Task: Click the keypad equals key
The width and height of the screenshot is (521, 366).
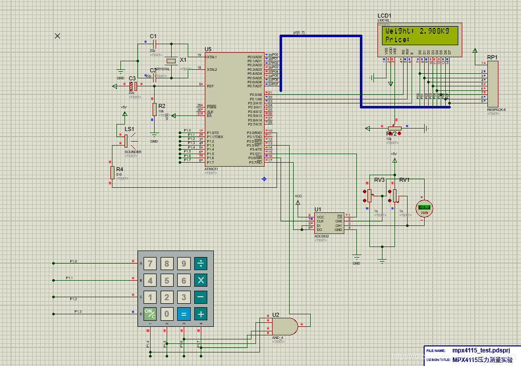Action: click(x=184, y=314)
